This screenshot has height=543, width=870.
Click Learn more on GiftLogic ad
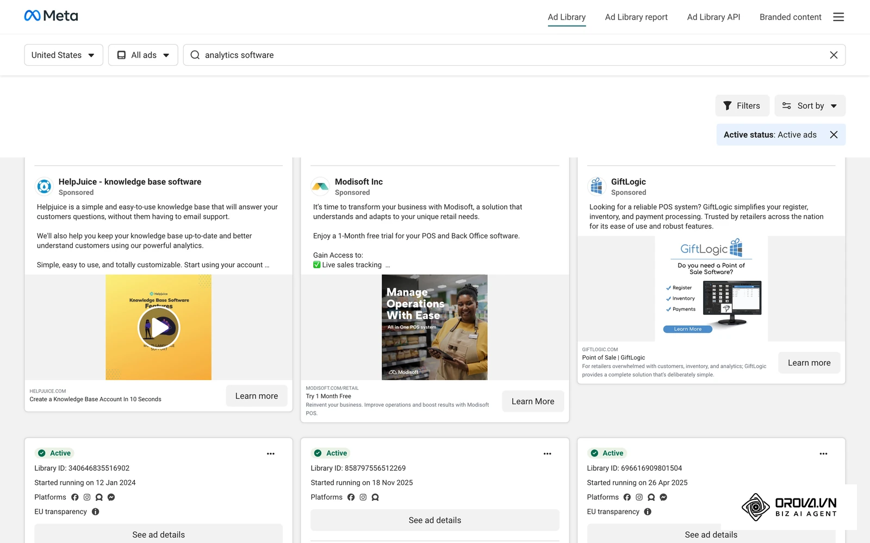pyautogui.click(x=809, y=363)
